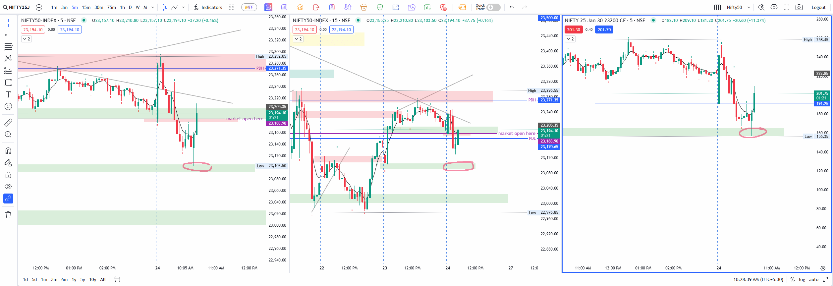This screenshot has height=286, width=833.
Task: Open the chart layout columns selector
Action: click(x=717, y=7)
